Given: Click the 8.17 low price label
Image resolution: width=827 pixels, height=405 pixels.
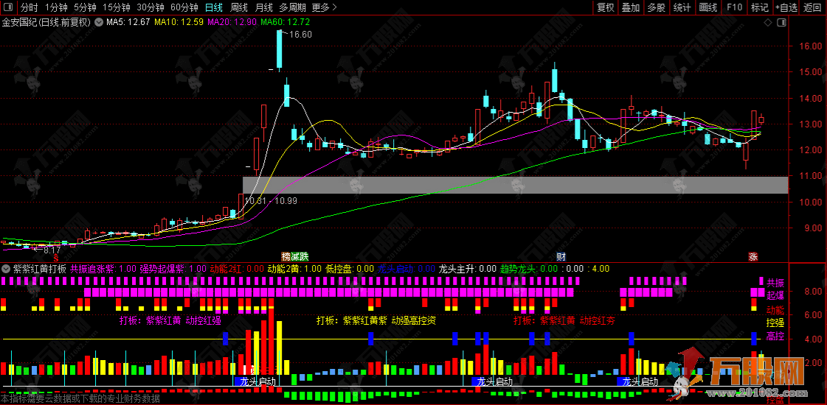Looking at the screenshot, I should tap(52, 250).
